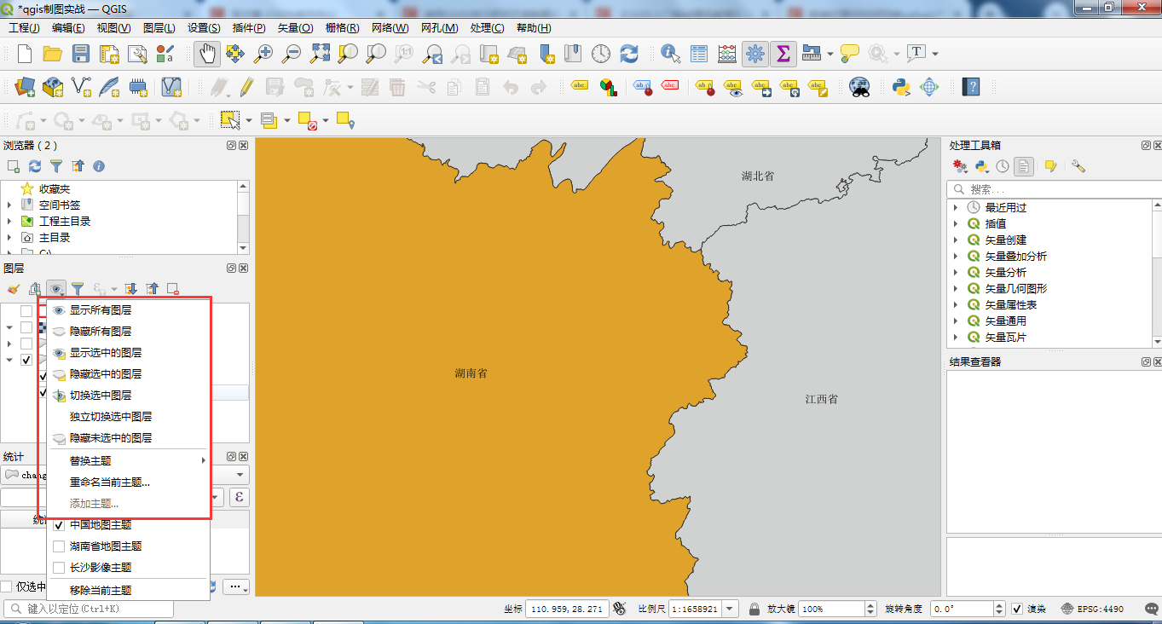Expand the 矢量分析 toolbox group
The image size is (1162, 624).
(957, 272)
